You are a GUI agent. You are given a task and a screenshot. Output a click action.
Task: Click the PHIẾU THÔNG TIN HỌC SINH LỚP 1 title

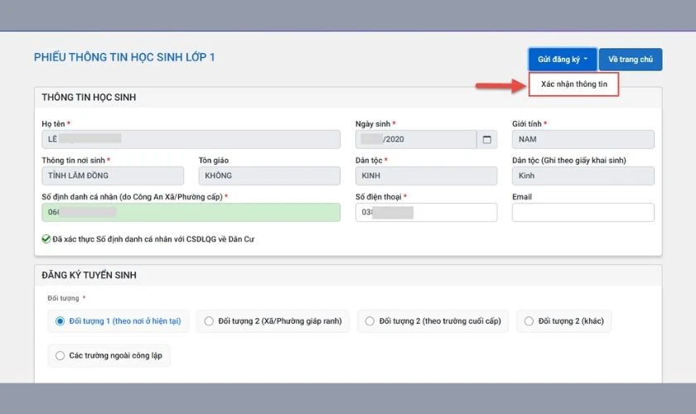(124, 57)
